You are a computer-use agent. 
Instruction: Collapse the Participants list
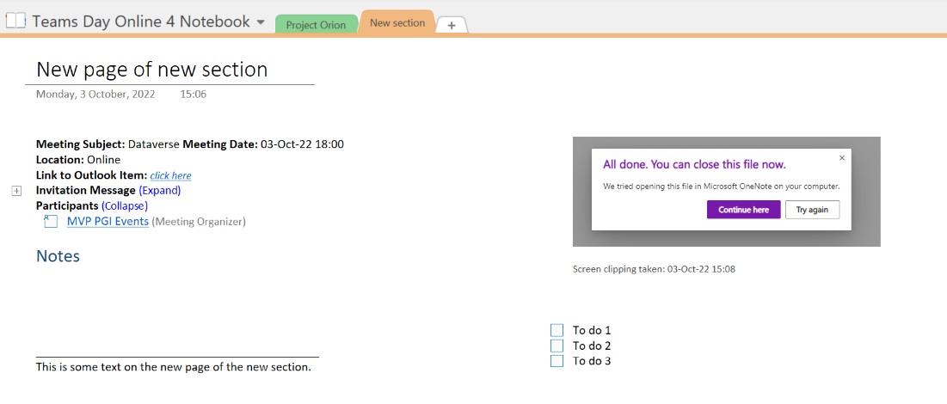point(125,205)
